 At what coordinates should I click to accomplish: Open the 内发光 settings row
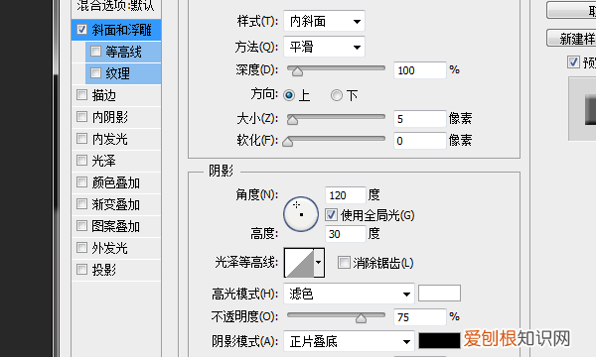[116, 139]
